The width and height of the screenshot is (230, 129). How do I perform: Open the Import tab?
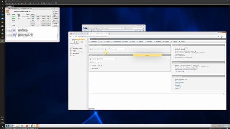point(132,42)
